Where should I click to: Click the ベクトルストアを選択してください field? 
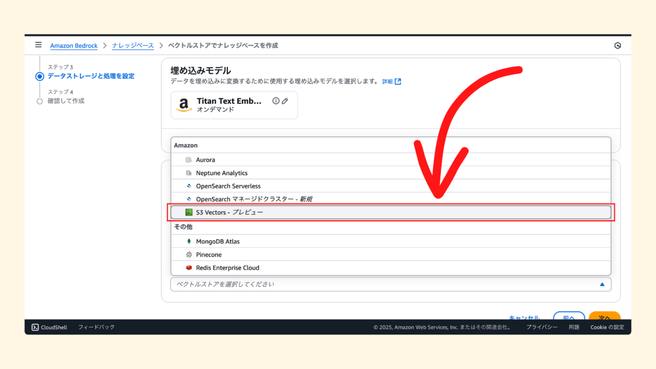click(391, 284)
